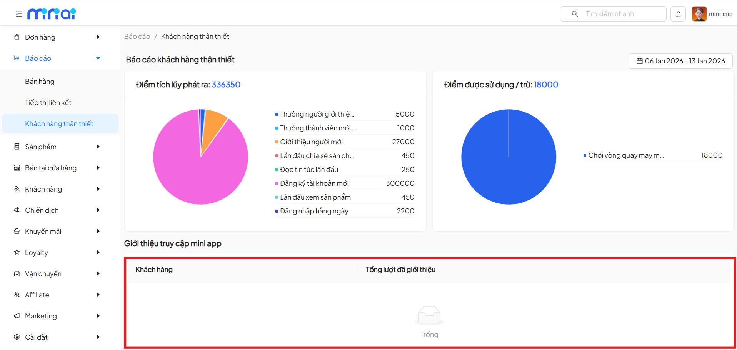
Task: Click the Cài đặt gear icon
Action: [17, 337]
